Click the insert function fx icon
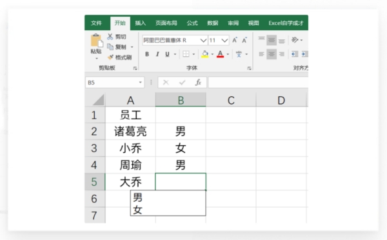387x240 pixels. tap(198, 82)
